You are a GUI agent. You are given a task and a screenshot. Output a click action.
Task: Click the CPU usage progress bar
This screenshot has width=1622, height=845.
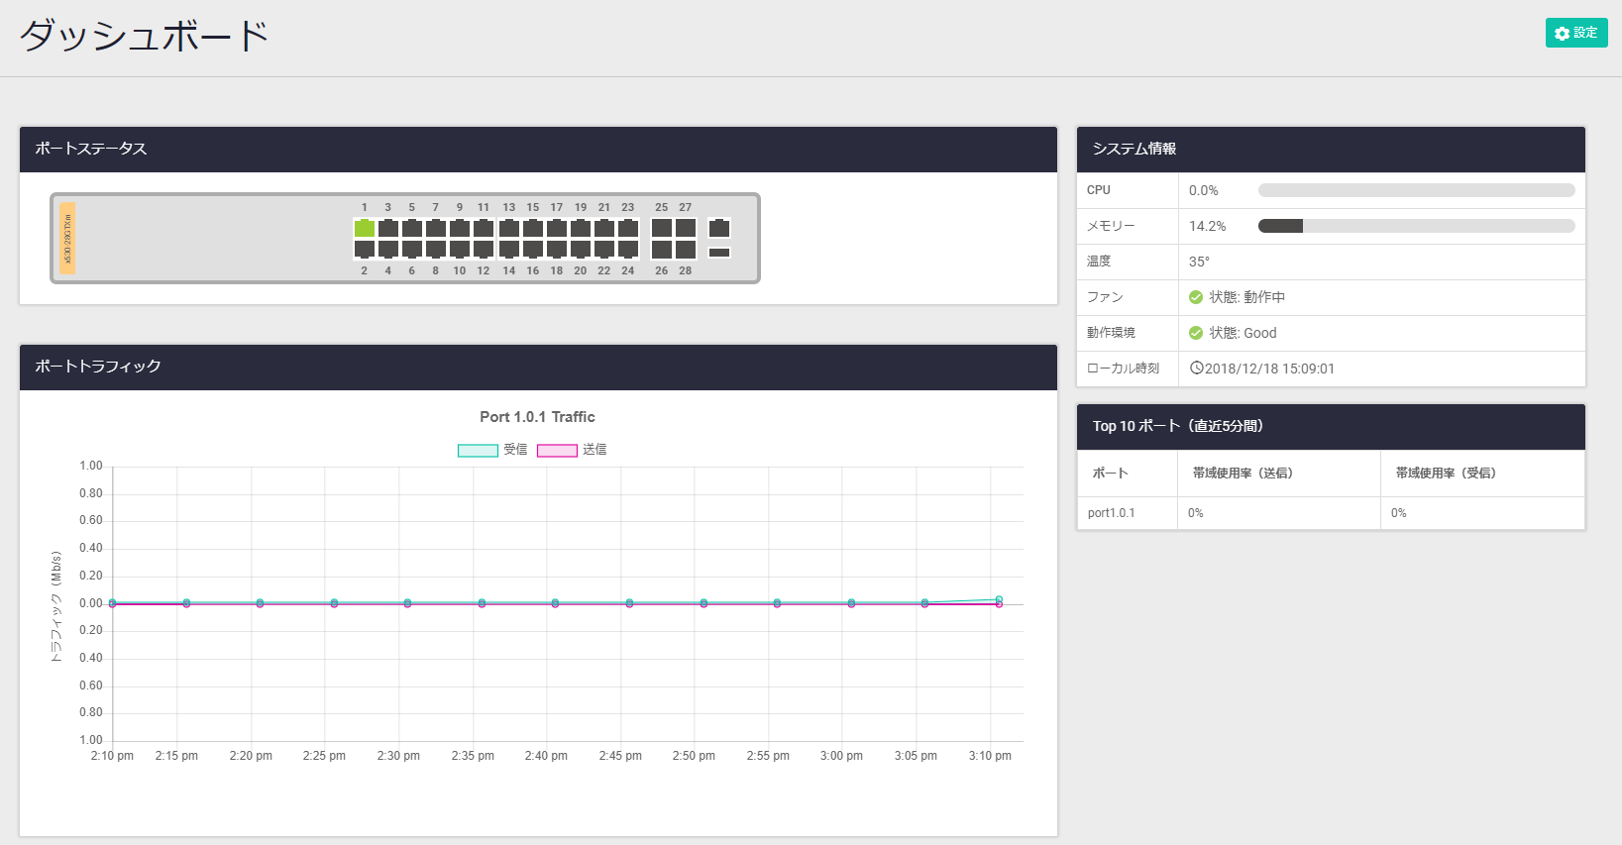tap(1416, 190)
